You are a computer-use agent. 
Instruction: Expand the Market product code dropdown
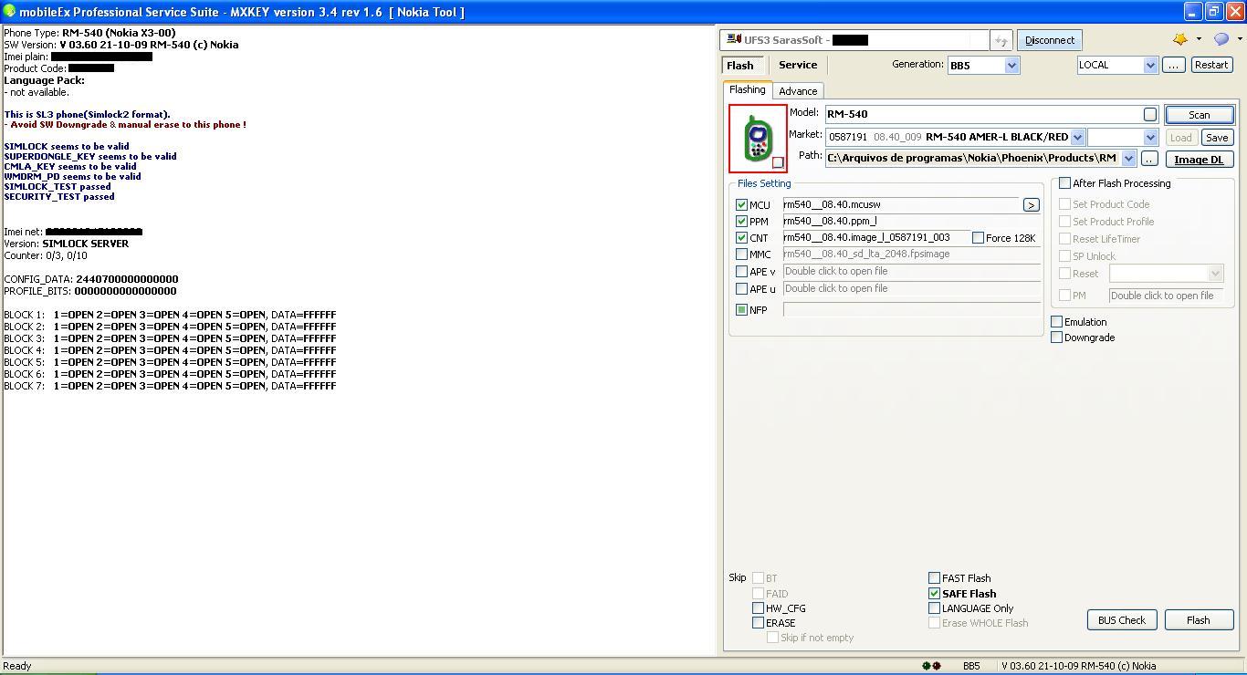pos(1077,138)
